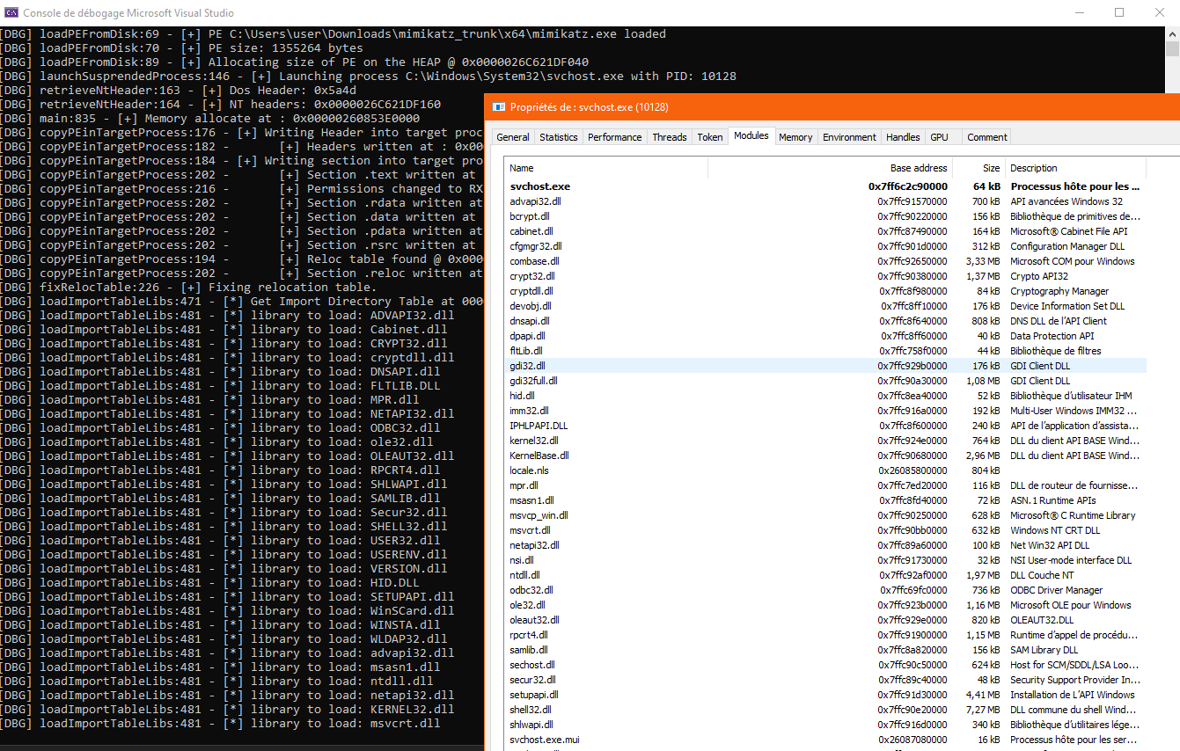The image size is (1180, 751).
Task: Select the ole32.dll module row
Action: (x=825, y=605)
